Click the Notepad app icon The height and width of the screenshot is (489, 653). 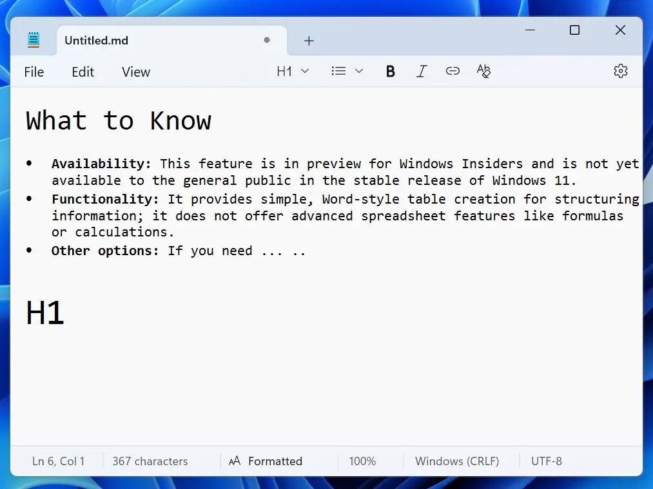34,40
